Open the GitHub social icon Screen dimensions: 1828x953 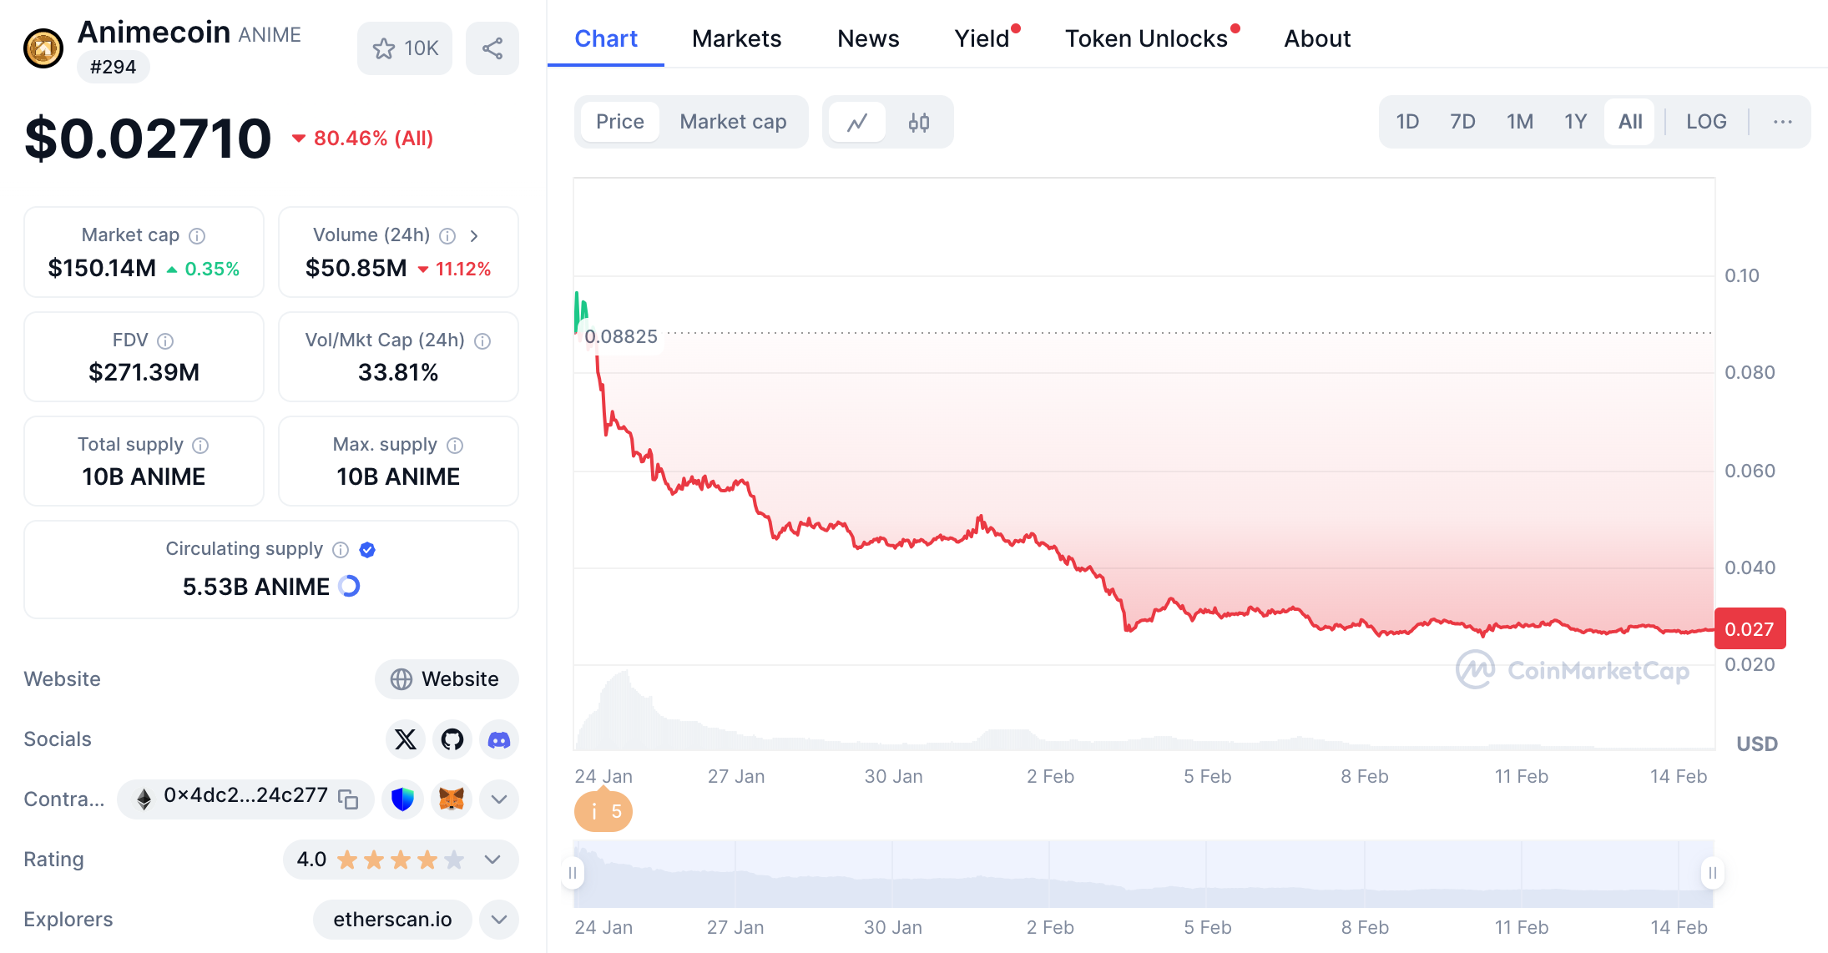(x=452, y=739)
